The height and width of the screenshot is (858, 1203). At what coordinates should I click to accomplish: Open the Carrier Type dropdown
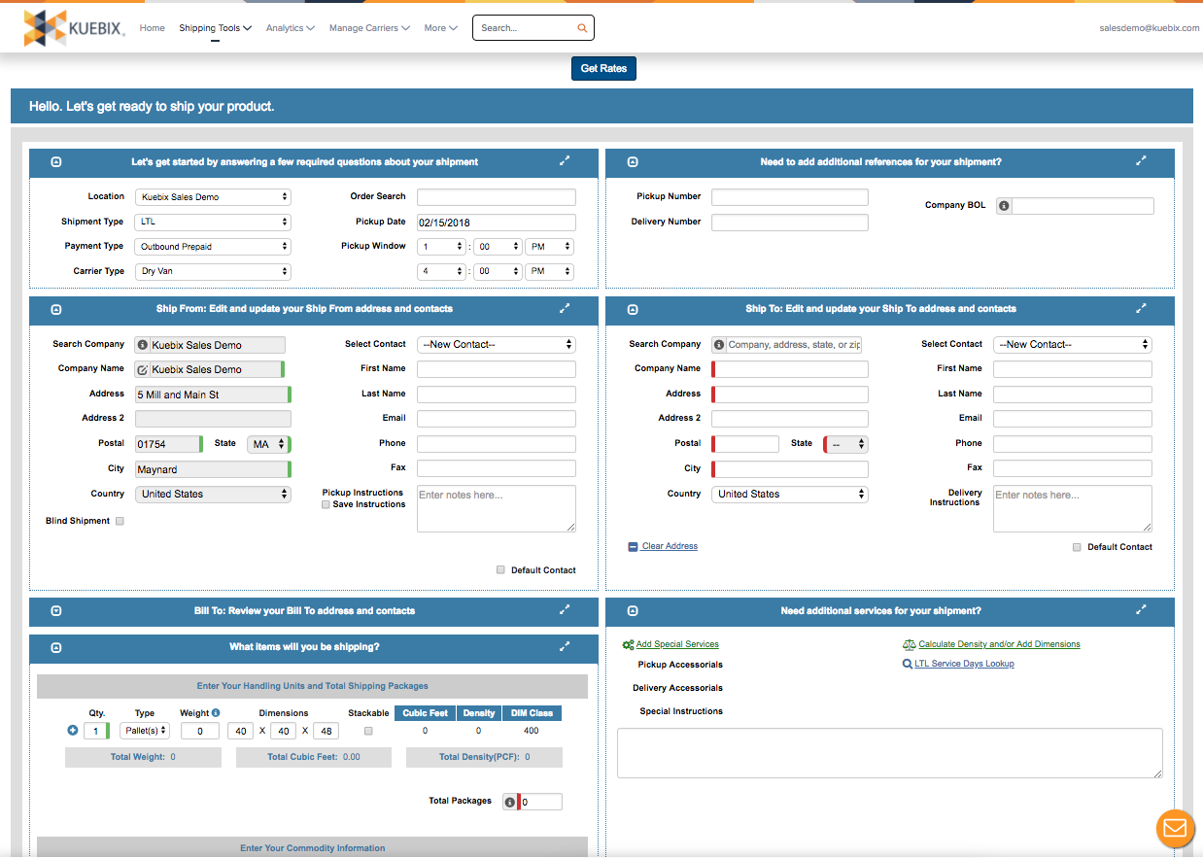[212, 271]
